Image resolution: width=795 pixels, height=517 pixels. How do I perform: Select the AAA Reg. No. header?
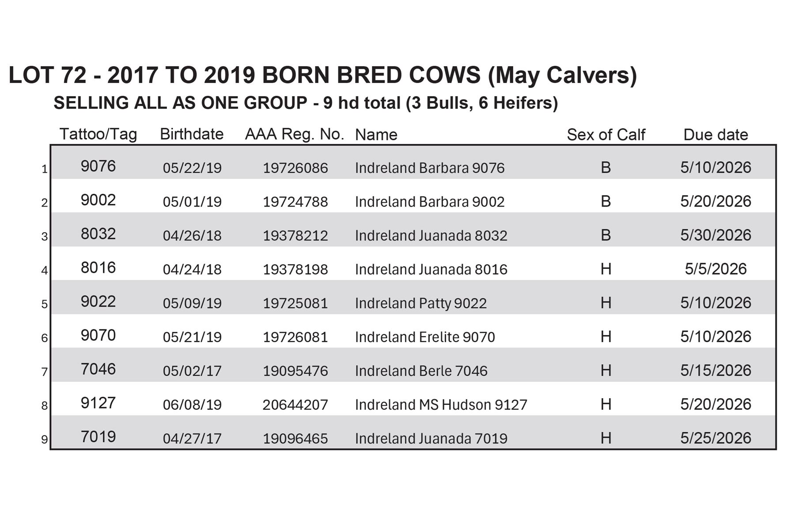point(295,134)
